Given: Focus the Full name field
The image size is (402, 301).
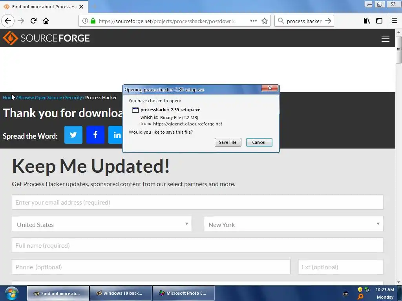Looking at the screenshot, I should pos(197,245).
